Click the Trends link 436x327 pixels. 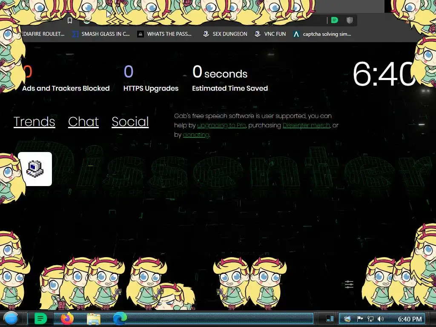click(34, 122)
